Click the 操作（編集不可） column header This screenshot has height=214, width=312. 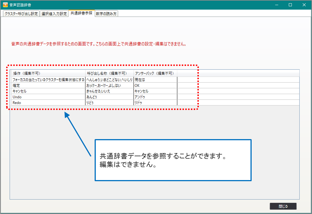coord(48,73)
